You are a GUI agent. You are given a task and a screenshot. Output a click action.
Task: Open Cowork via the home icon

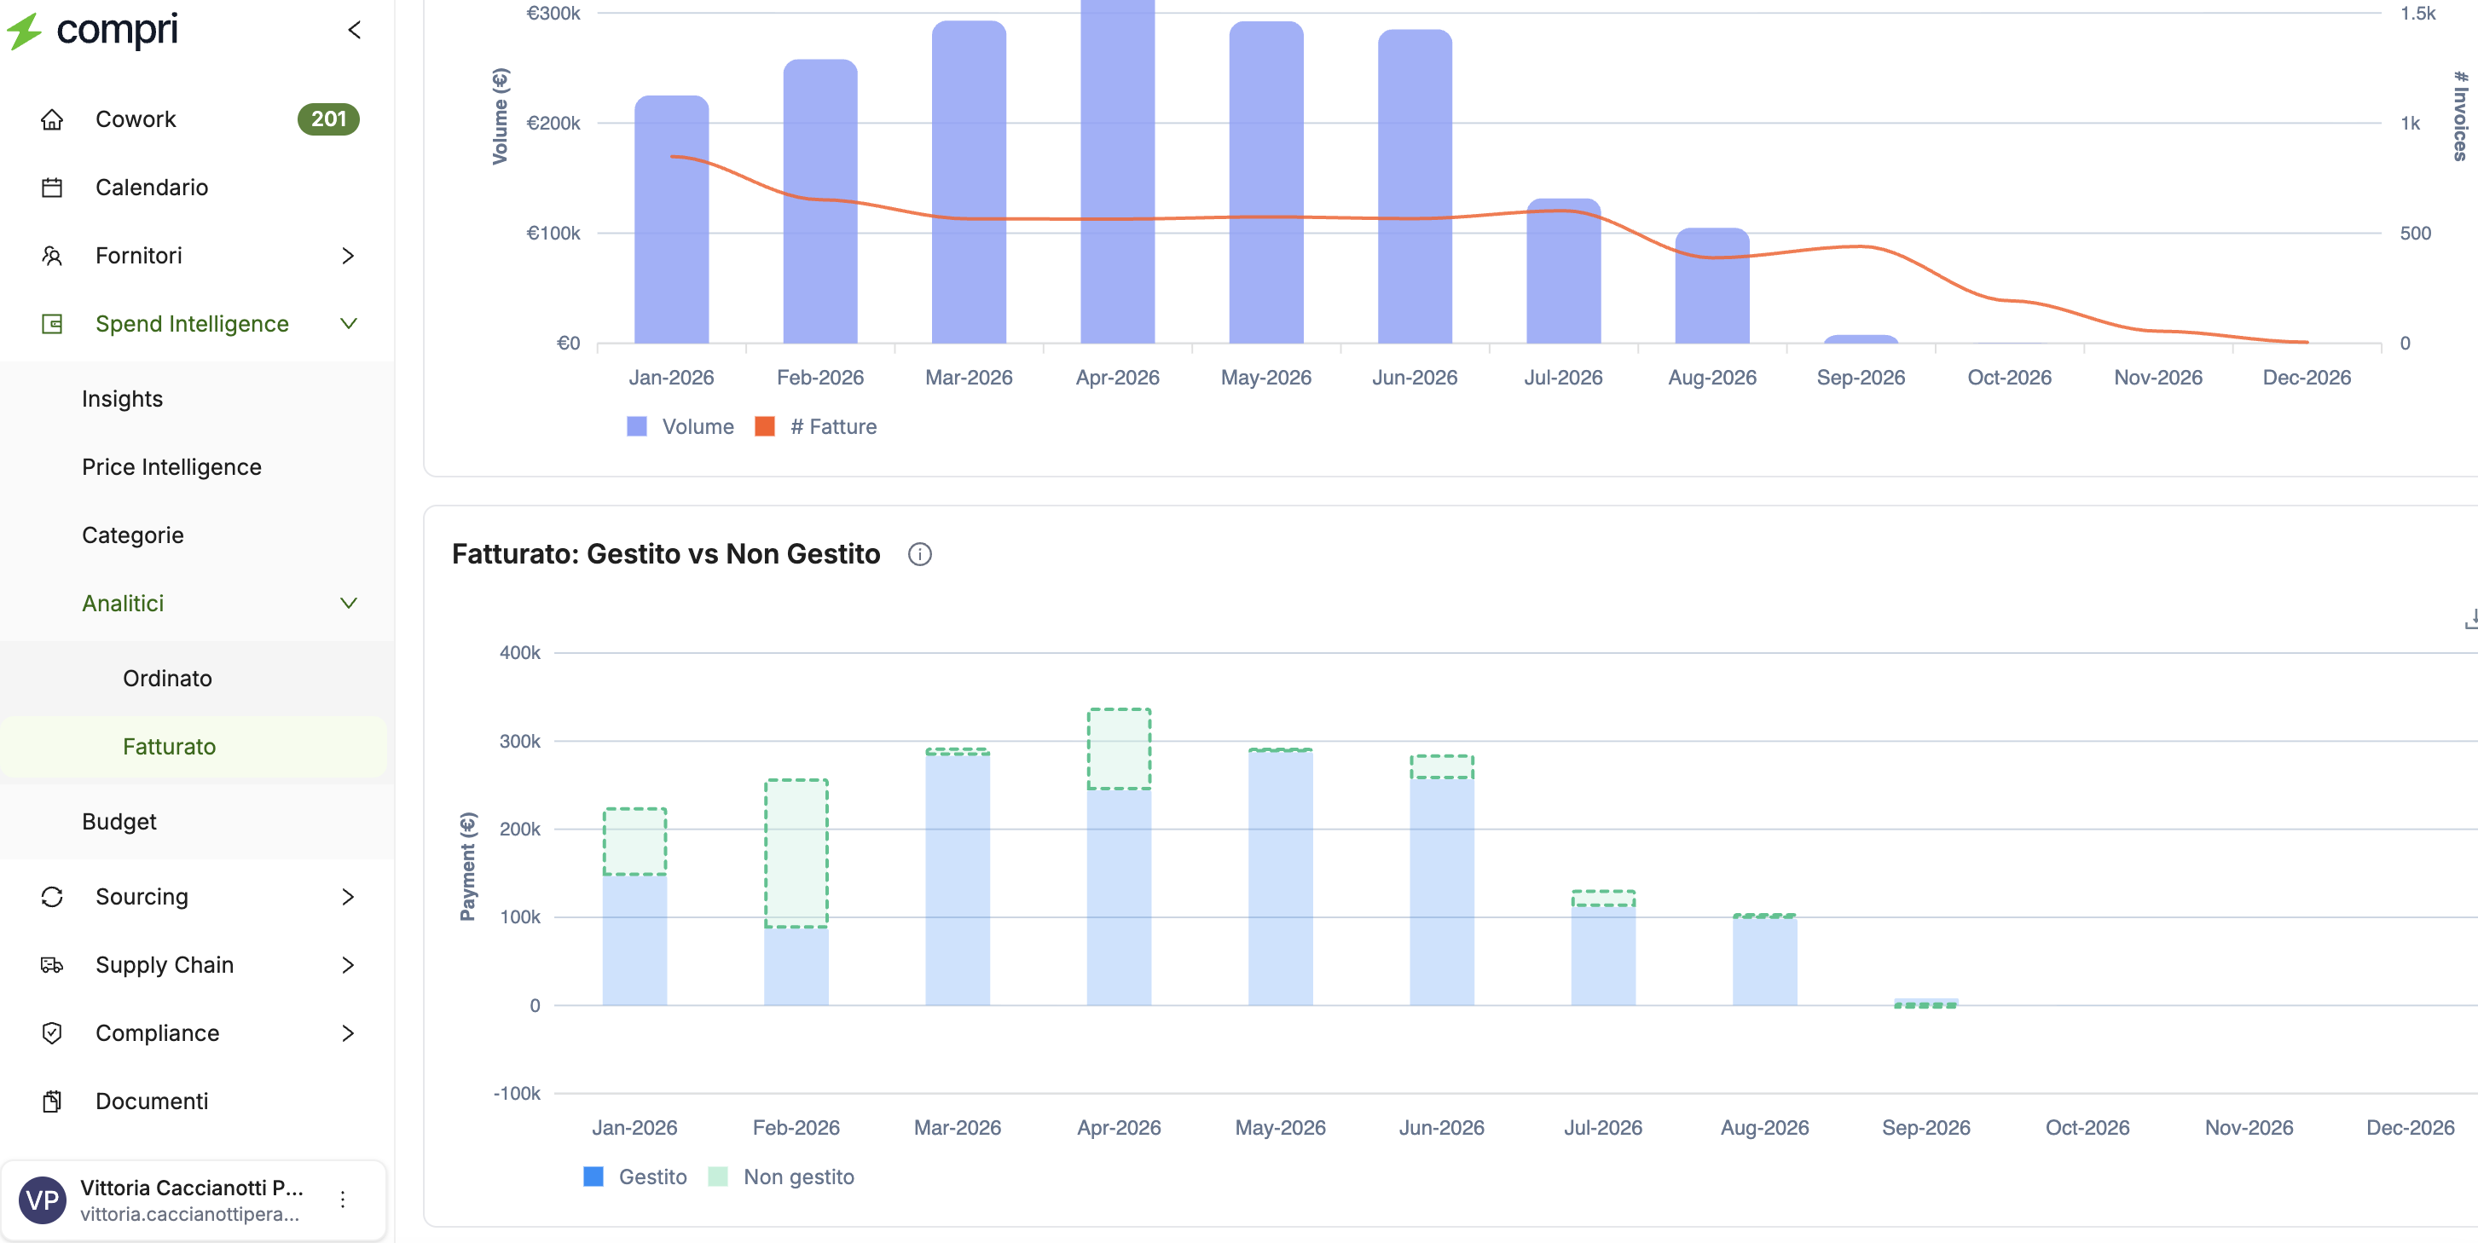[52, 119]
